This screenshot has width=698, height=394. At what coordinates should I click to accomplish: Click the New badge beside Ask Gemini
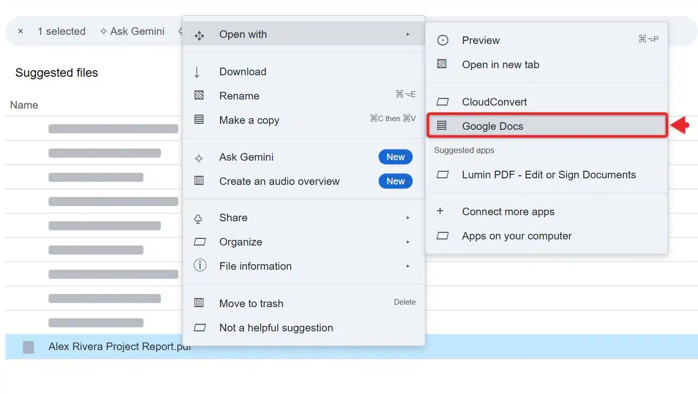point(396,157)
